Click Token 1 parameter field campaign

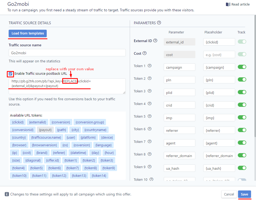click(180, 67)
